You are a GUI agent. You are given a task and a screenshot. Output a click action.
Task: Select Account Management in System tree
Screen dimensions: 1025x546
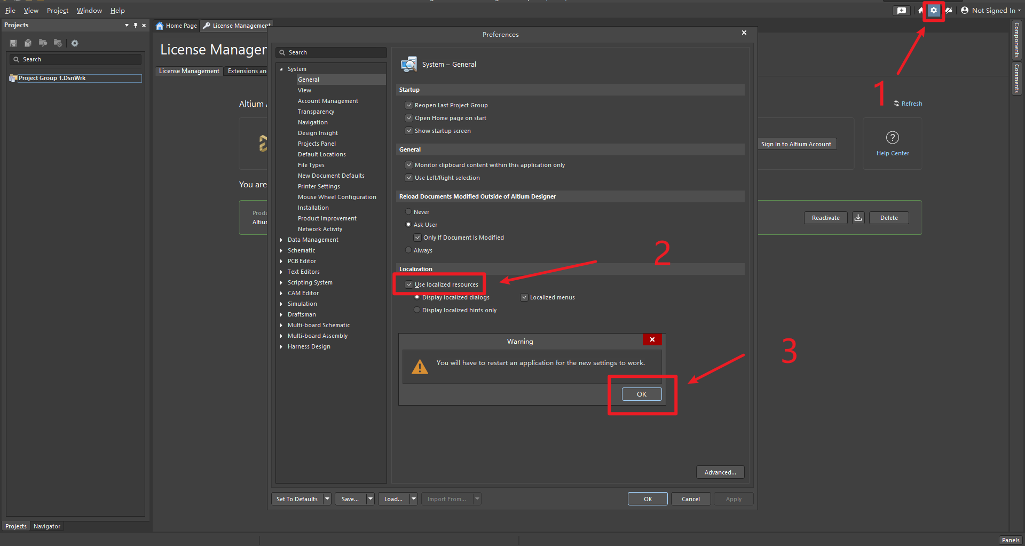coord(328,101)
